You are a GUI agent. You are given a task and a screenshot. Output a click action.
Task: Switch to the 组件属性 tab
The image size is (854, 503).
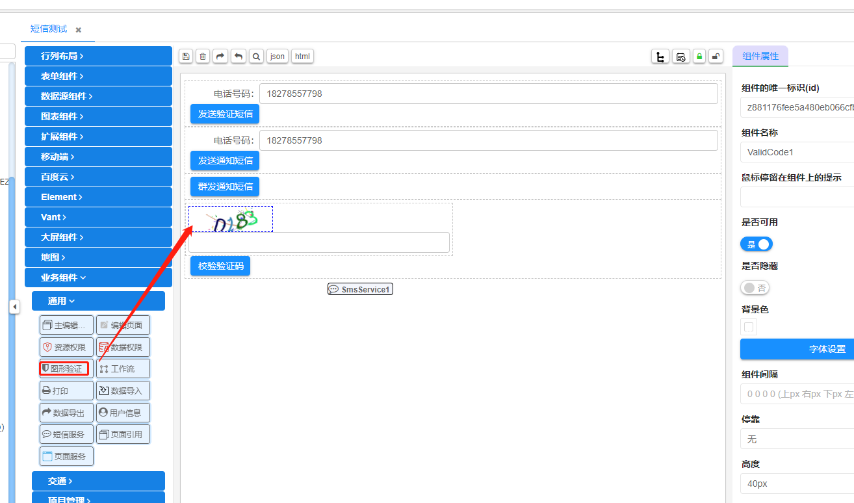click(760, 57)
